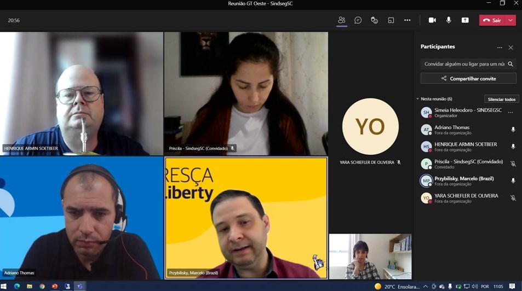
Task: Open the Windows Start menu
Action: [x=4, y=286]
